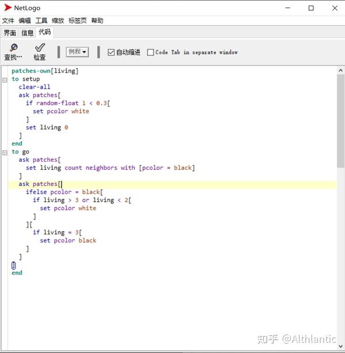Click the Find (查找) magnifier icon
The width and height of the screenshot is (345, 353).
click(x=13, y=48)
